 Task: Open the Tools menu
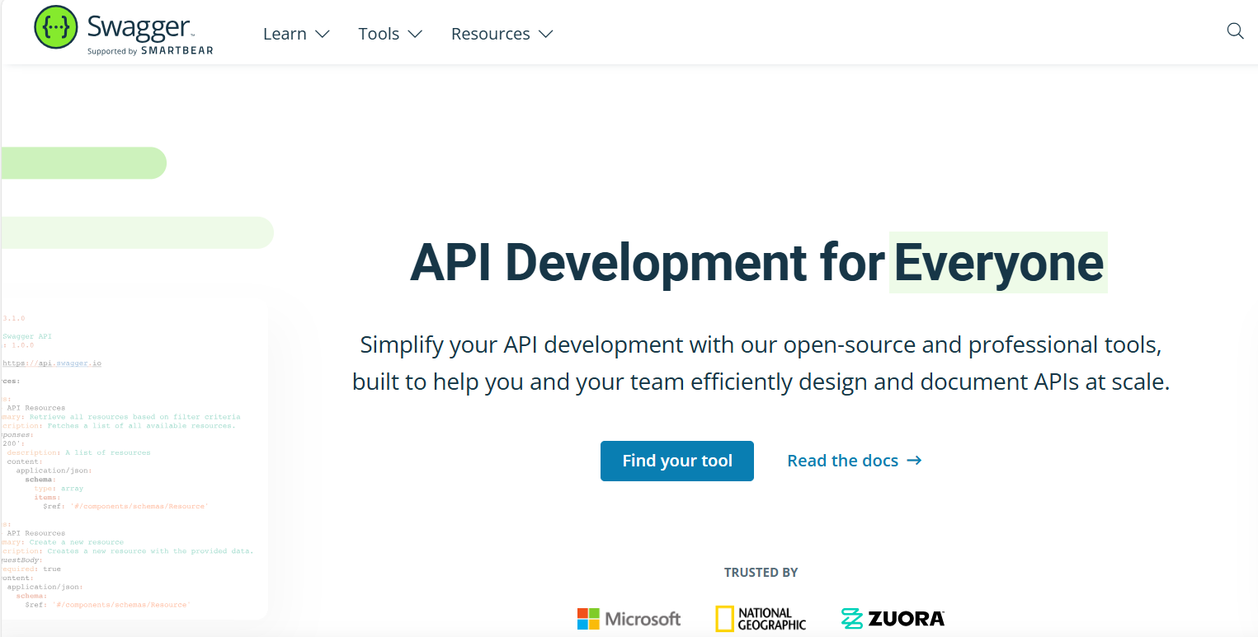390,34
